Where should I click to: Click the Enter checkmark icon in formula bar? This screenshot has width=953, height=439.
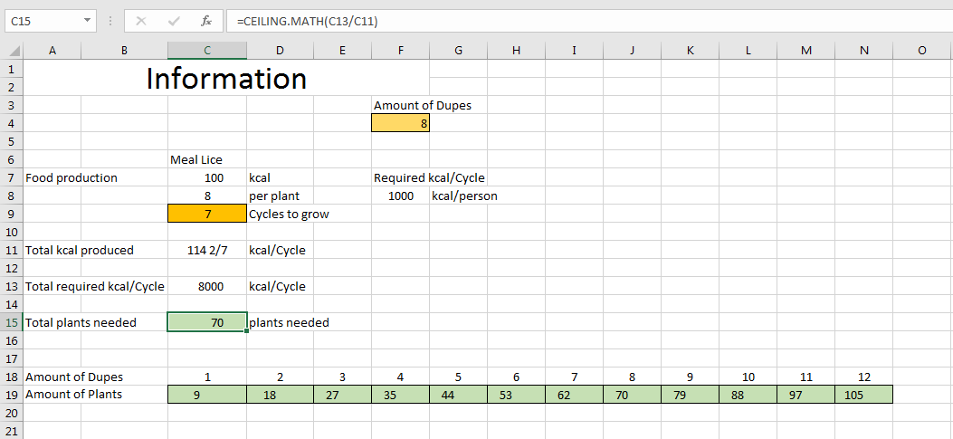[x=174, y=20]
